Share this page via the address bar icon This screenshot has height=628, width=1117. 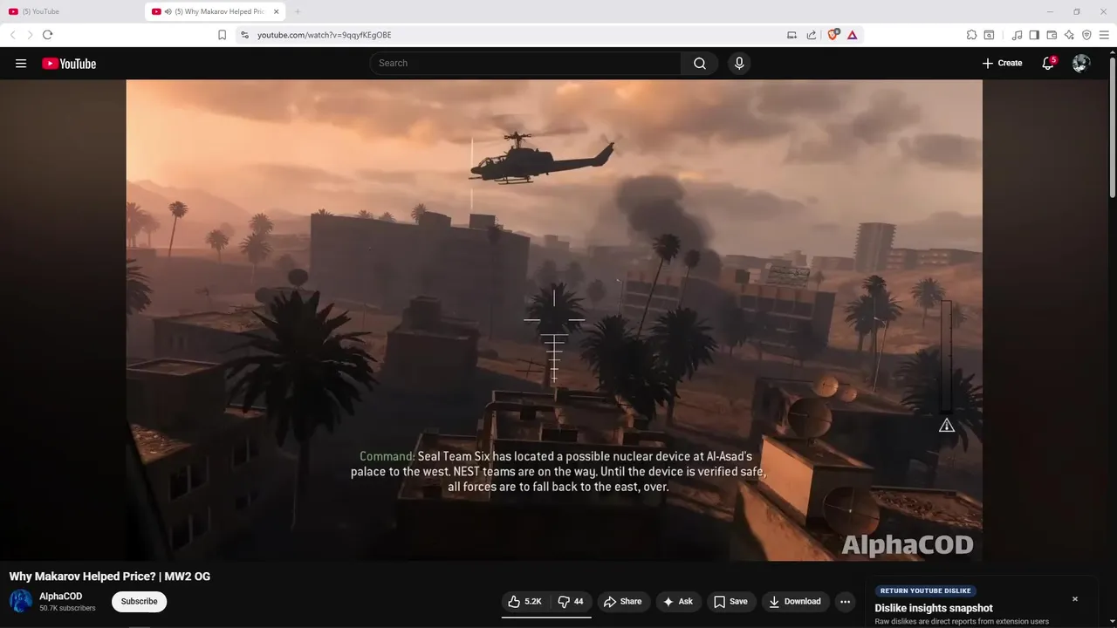(x=812, y=35)
